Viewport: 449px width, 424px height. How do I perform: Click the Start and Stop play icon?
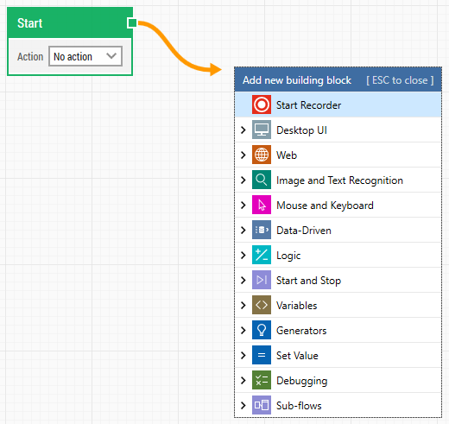(262, 280)
